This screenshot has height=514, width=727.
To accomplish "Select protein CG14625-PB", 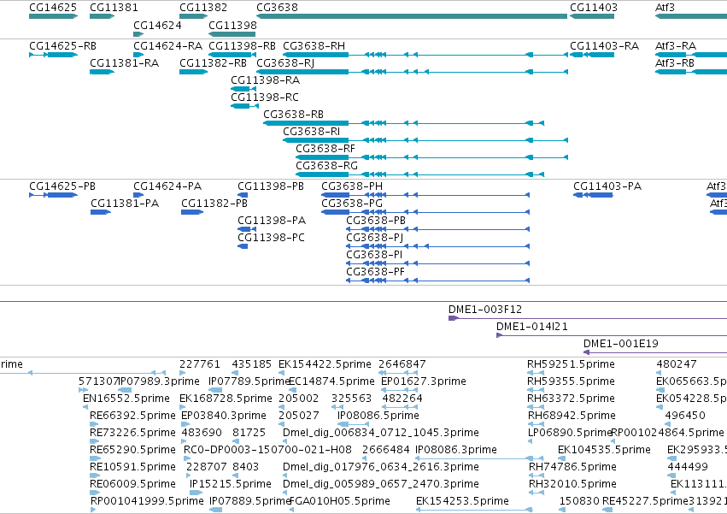I will point(62,186).
